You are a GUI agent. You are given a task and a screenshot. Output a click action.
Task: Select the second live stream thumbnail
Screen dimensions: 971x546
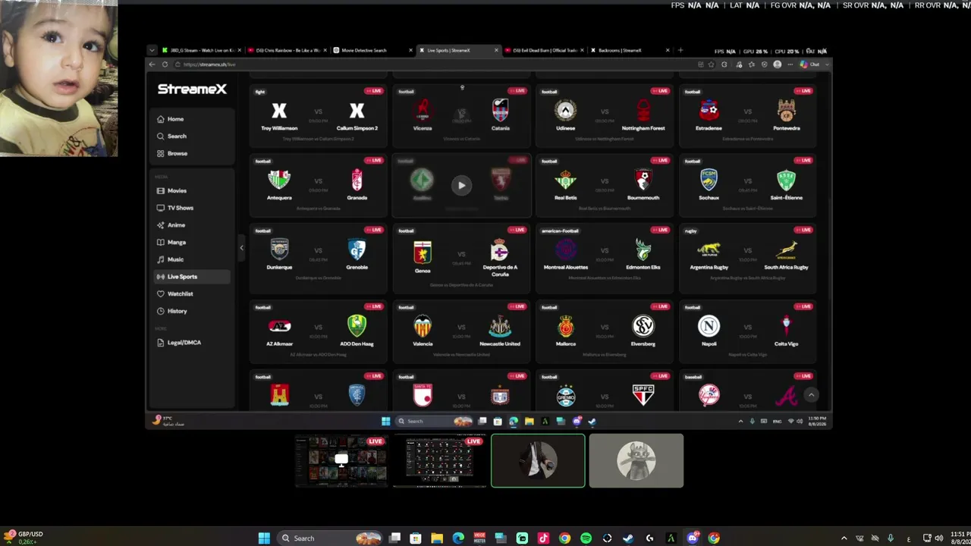click(440, 461)
